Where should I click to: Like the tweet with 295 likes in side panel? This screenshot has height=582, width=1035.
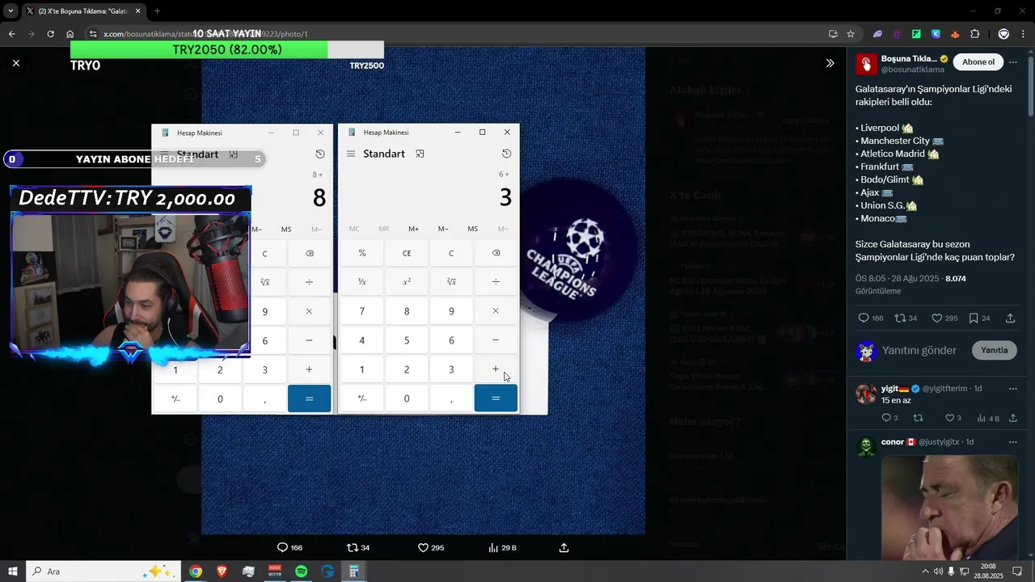click(937, 318)
